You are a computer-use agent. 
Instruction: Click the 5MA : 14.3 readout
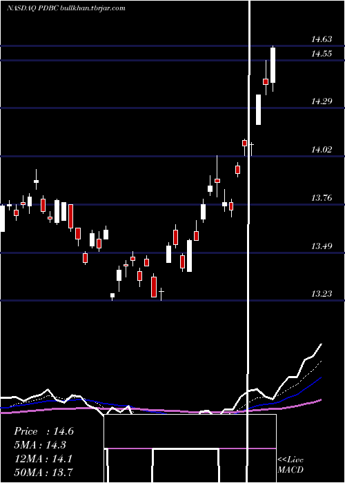[x=40, y=445]
